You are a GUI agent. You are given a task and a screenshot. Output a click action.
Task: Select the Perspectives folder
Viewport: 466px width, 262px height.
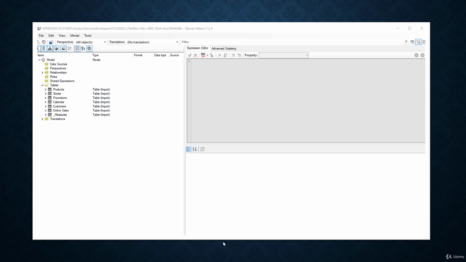tap(58, 68)
